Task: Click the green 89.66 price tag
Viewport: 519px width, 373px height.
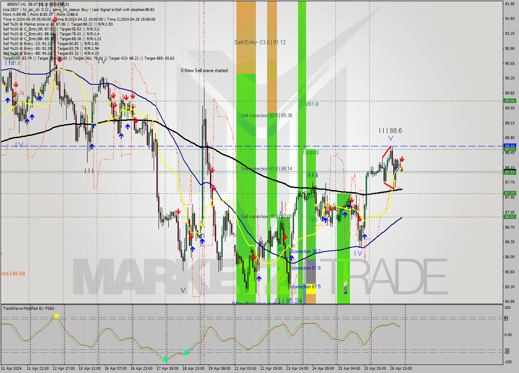Action: click(510, 101)
